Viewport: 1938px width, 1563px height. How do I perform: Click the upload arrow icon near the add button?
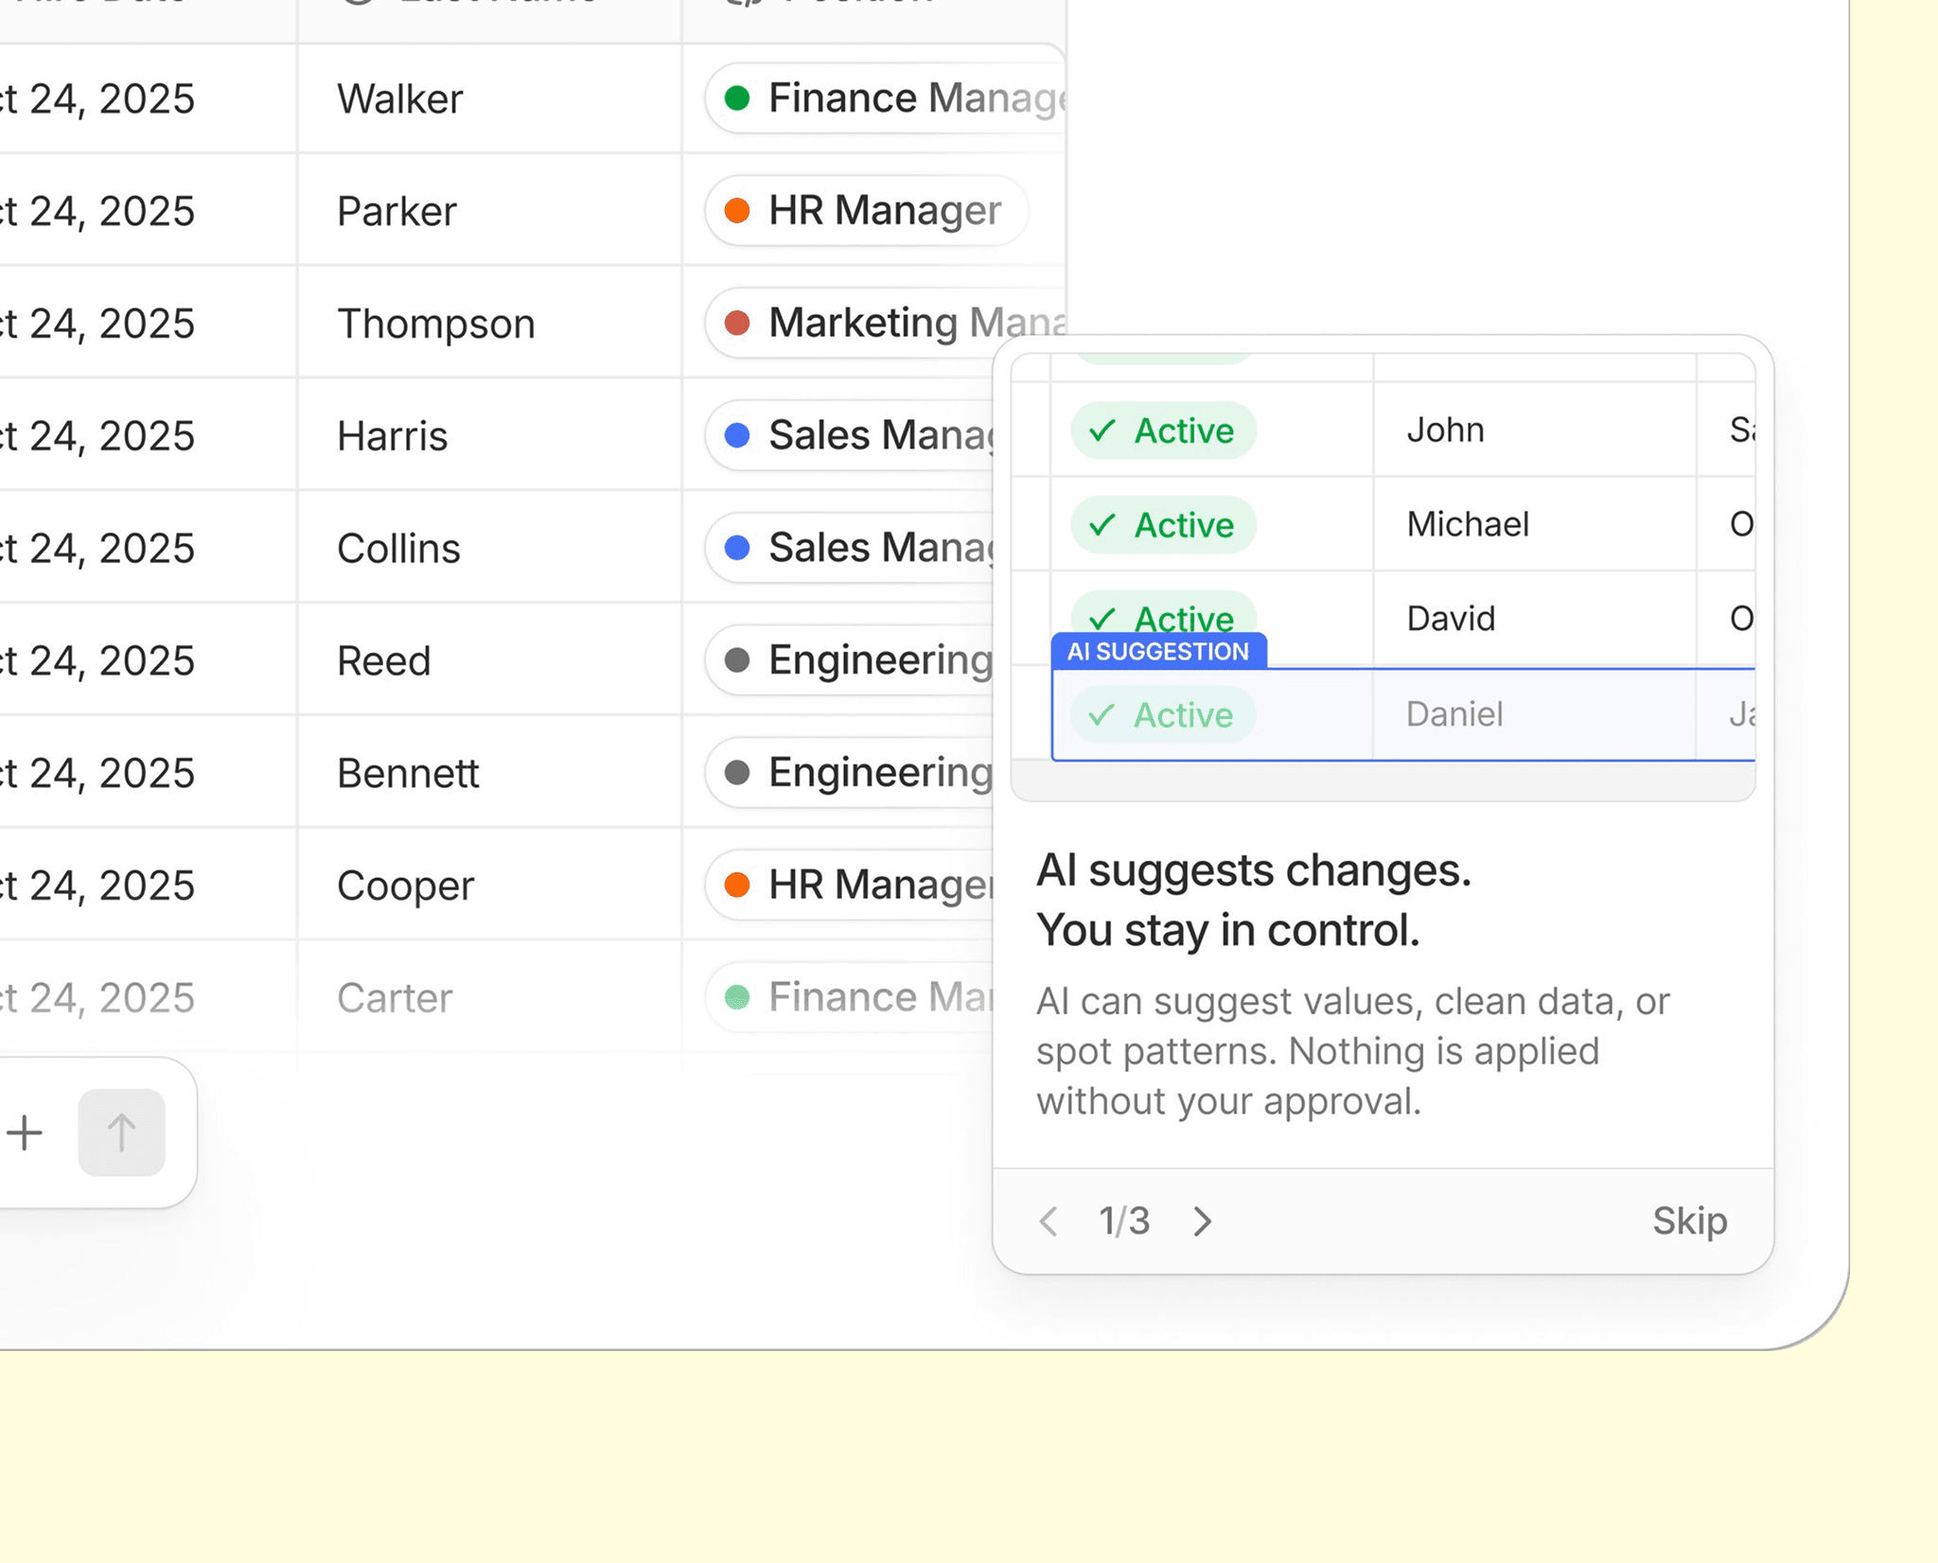[x=121, y=1132]
